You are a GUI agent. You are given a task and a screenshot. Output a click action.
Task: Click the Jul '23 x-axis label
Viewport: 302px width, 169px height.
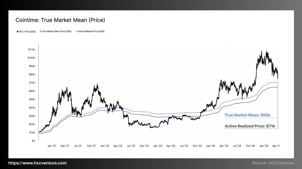click(184, 146)
